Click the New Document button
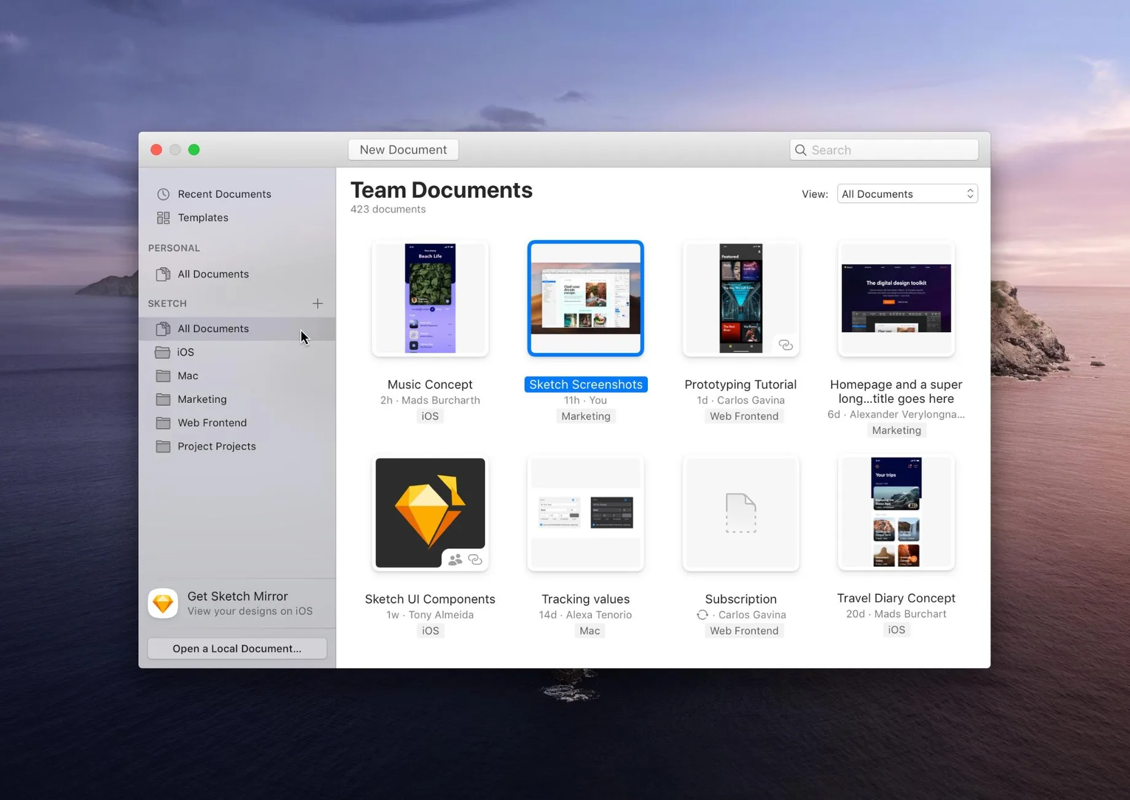 [x=403, y=150]
